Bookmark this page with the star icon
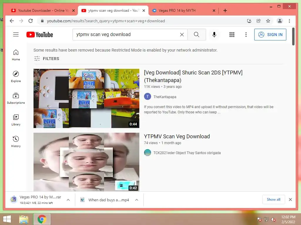The height and width of the screenshot is (225, 301). tap(268, 21)
